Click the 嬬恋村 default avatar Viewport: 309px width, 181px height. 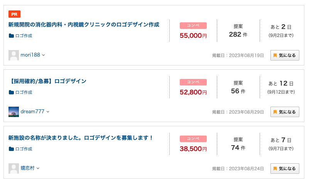[x=14, y=168]
